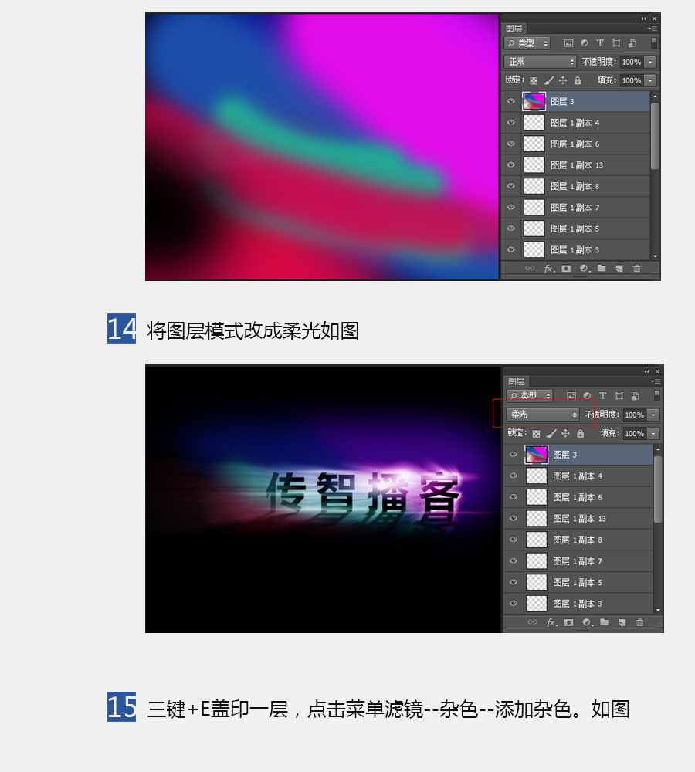This screenshot has height=772, width=695.
Task: Add layer mask using lower Layers panel icon
Action: (569, 622)
